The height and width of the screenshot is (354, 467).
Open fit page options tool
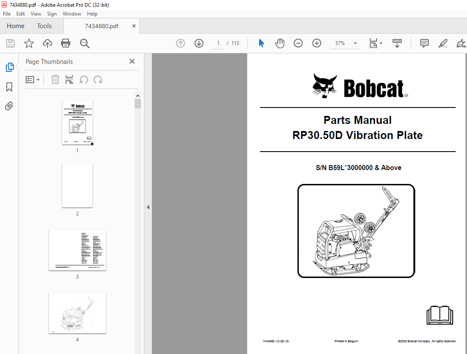point(373,43)
